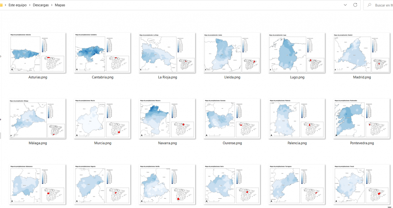
Task: Select the Navarra.png map thumbnail
Action: 167,119
